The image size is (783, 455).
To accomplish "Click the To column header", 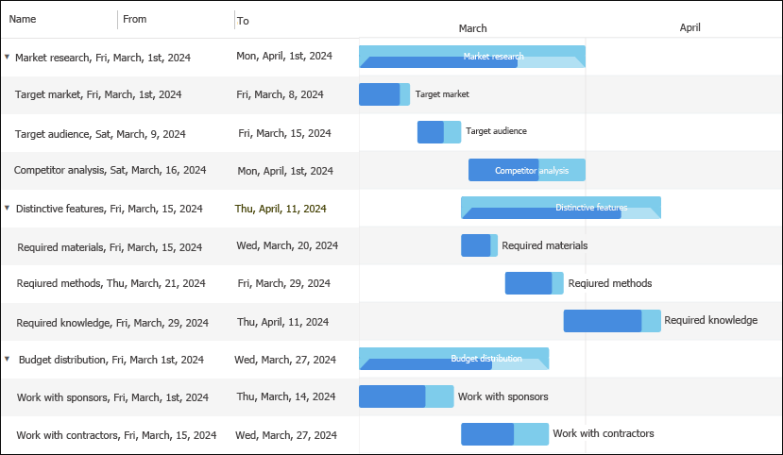I will click(x=244, y=20).
